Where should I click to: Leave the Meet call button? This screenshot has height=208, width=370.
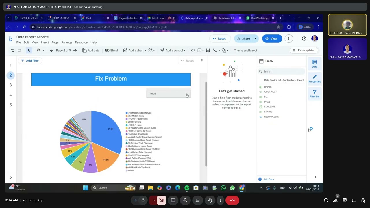[x=232, y=200]
